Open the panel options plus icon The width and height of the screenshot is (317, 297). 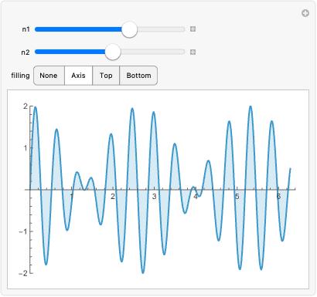click(305, 13)
